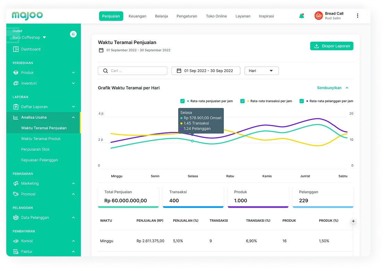Click the Bread Call profile avatar
This screenshot has height=271, width=385.
318,16
